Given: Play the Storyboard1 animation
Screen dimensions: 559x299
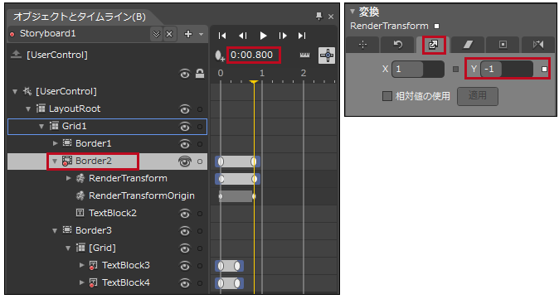Looking at the screenshot, I should [x=263, y=36].
